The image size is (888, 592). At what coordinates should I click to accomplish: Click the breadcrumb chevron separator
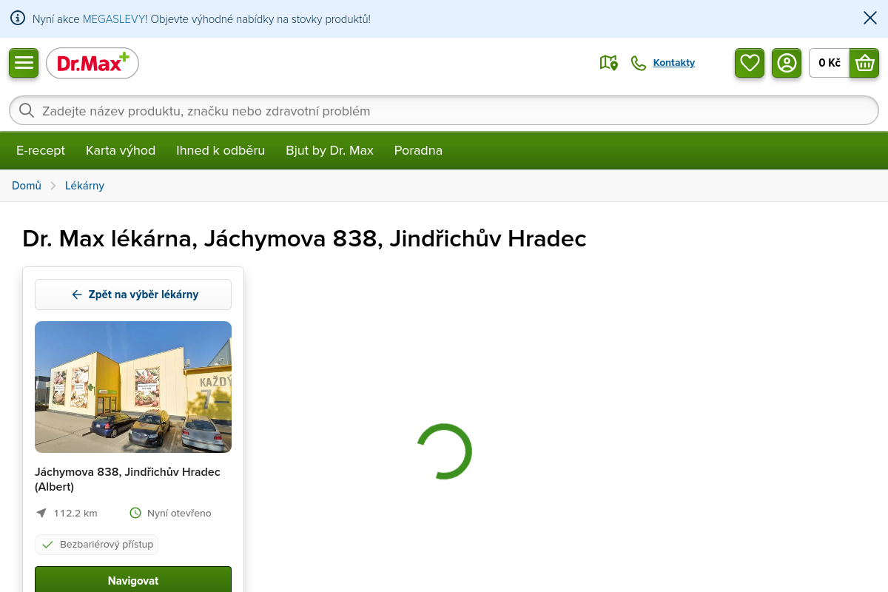coord(53,186)
